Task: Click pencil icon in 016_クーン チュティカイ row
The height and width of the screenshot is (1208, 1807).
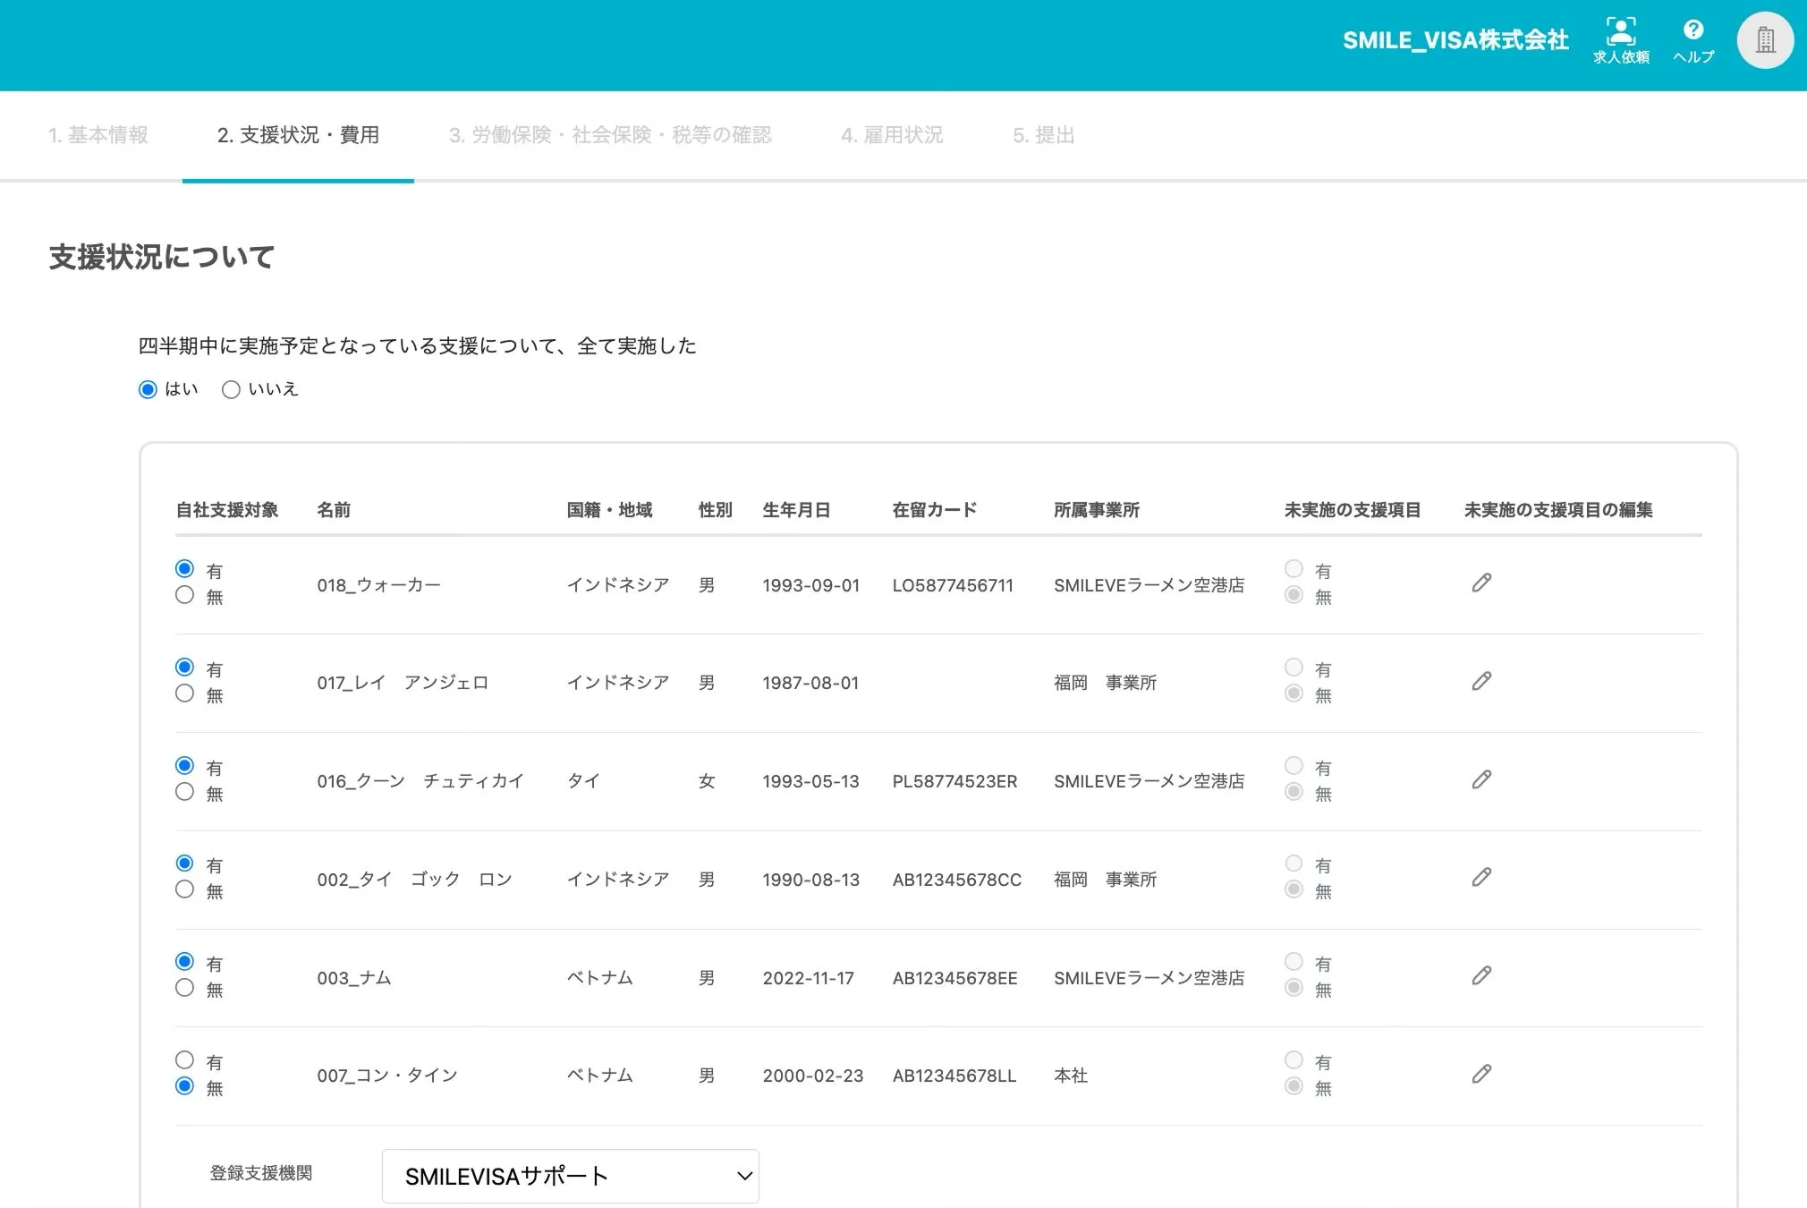Action: pos(1481,780)
